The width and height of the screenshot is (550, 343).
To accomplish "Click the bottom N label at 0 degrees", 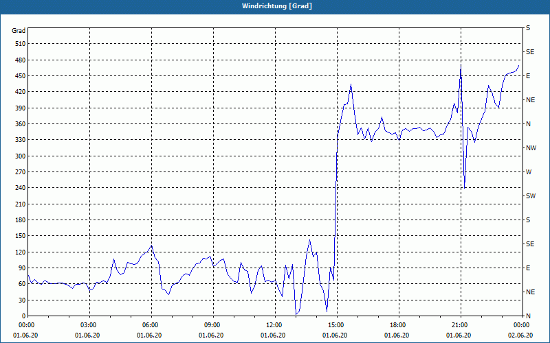I will click(528, 316).
